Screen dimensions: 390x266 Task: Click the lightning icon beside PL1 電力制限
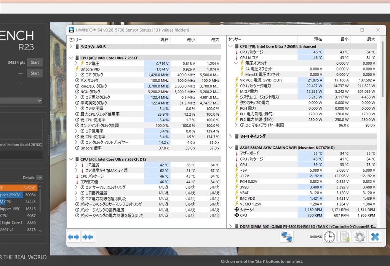[x=237, y=114]
